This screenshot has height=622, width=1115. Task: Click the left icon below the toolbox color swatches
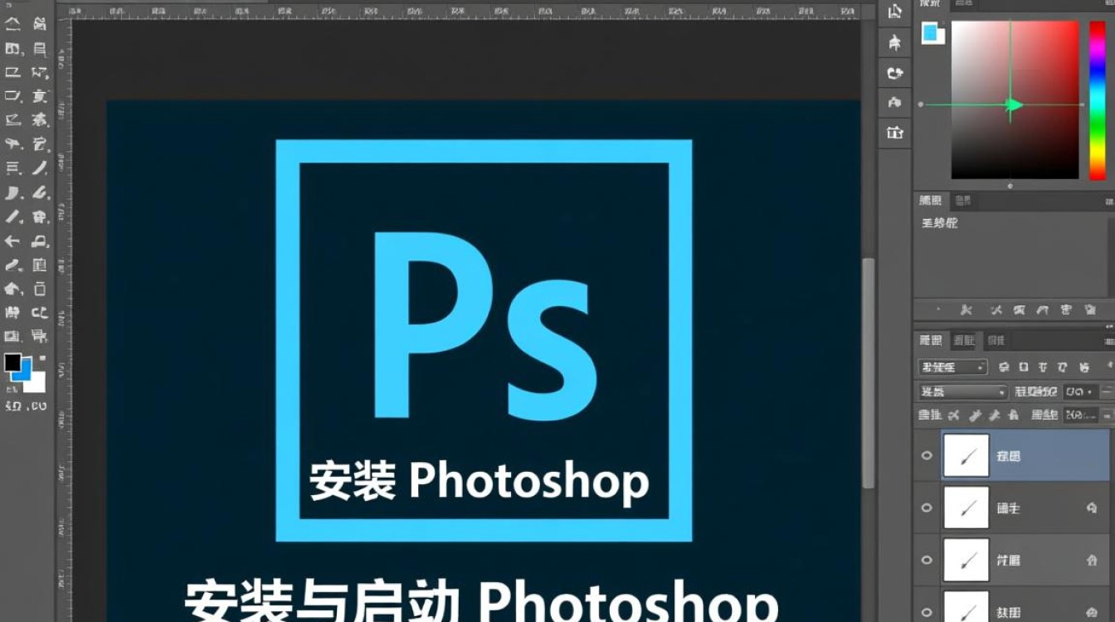point(13,406)
